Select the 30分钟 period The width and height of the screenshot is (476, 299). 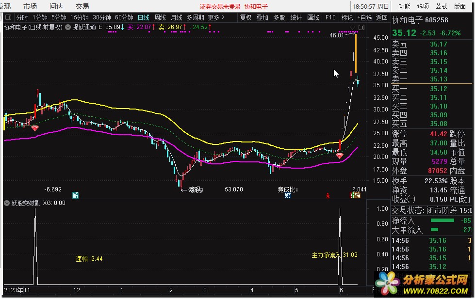click(102, 17)
